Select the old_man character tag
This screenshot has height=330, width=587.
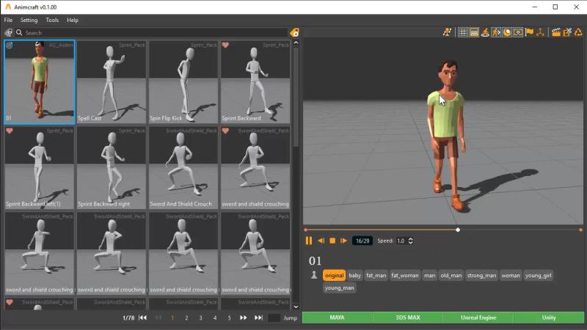pos(451,276)
